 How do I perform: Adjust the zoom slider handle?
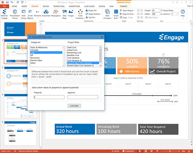170,151
